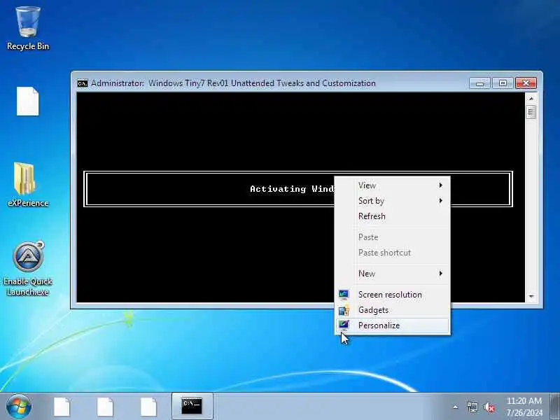Click the Personalize menu icon
This screenshot has height=420, width=560.
344,325
